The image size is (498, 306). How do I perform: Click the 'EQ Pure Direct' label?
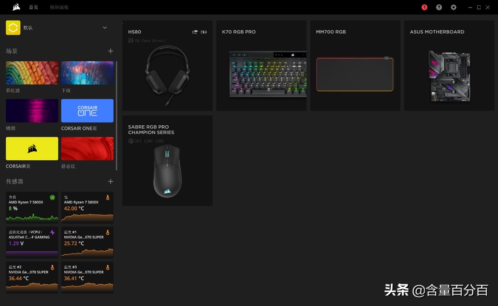tap(150, 40)
